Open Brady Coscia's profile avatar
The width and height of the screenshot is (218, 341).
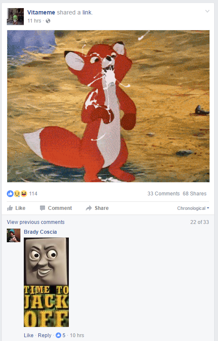click(x=14, y=235)
